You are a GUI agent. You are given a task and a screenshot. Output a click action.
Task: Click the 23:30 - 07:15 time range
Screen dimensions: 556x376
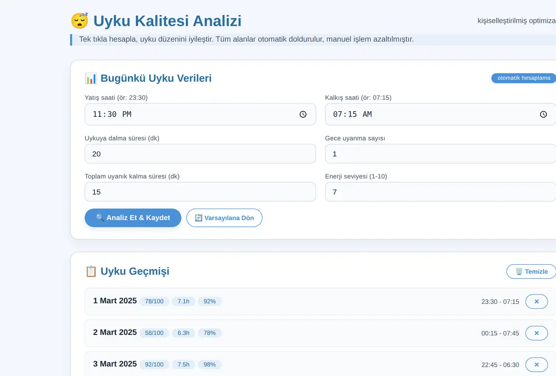500,302
